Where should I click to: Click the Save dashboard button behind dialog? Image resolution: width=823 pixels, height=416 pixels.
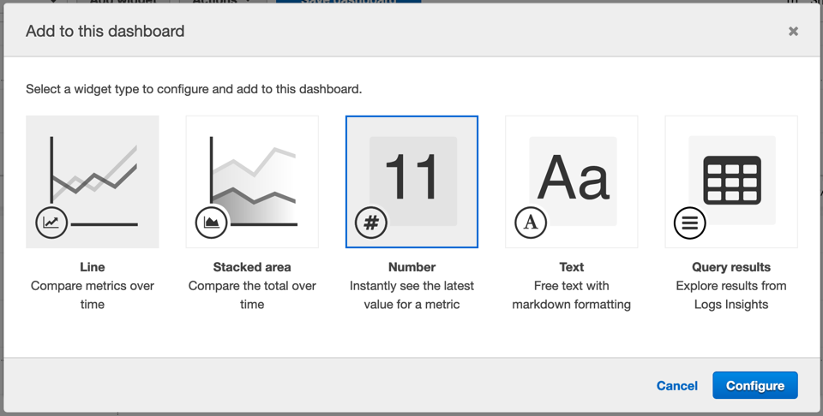tap(348, 3)
